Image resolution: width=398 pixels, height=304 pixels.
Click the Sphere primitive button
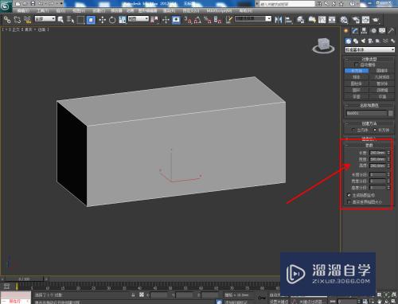click(357, 77)
